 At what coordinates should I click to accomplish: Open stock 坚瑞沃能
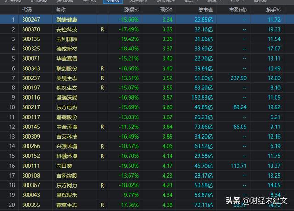(x=67, y=98)
